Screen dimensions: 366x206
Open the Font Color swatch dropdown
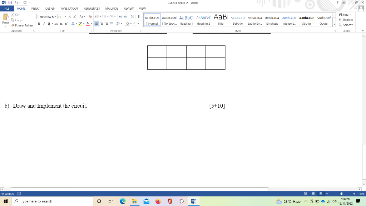pos(91,24)
